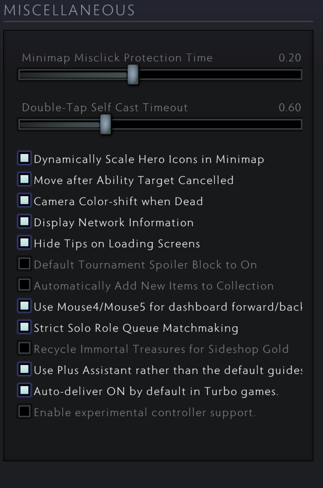The height and width of the screenshot is (488, 323).
Task: Toggle Auto-deliver ON in Turbo games
Action: pos(24,390)
